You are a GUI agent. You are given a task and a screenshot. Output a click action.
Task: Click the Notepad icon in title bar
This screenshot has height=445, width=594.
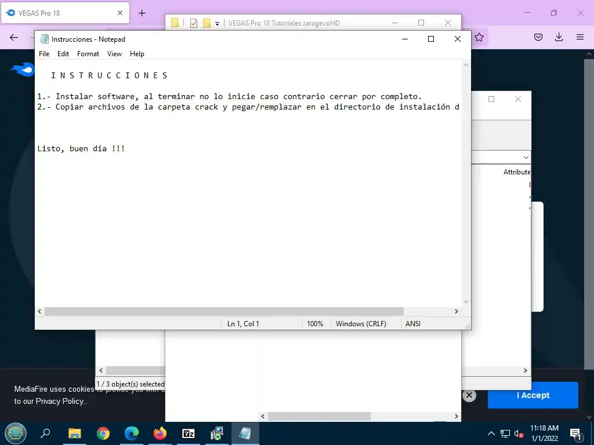44,39
